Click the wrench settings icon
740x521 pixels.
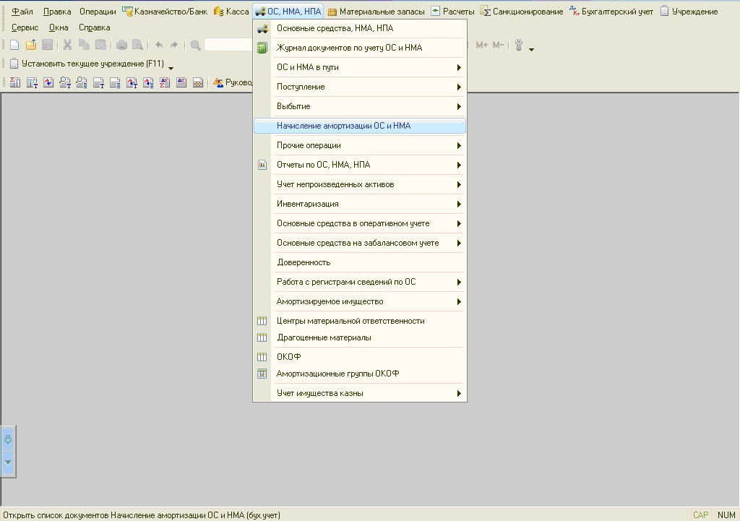click(519, 46)
